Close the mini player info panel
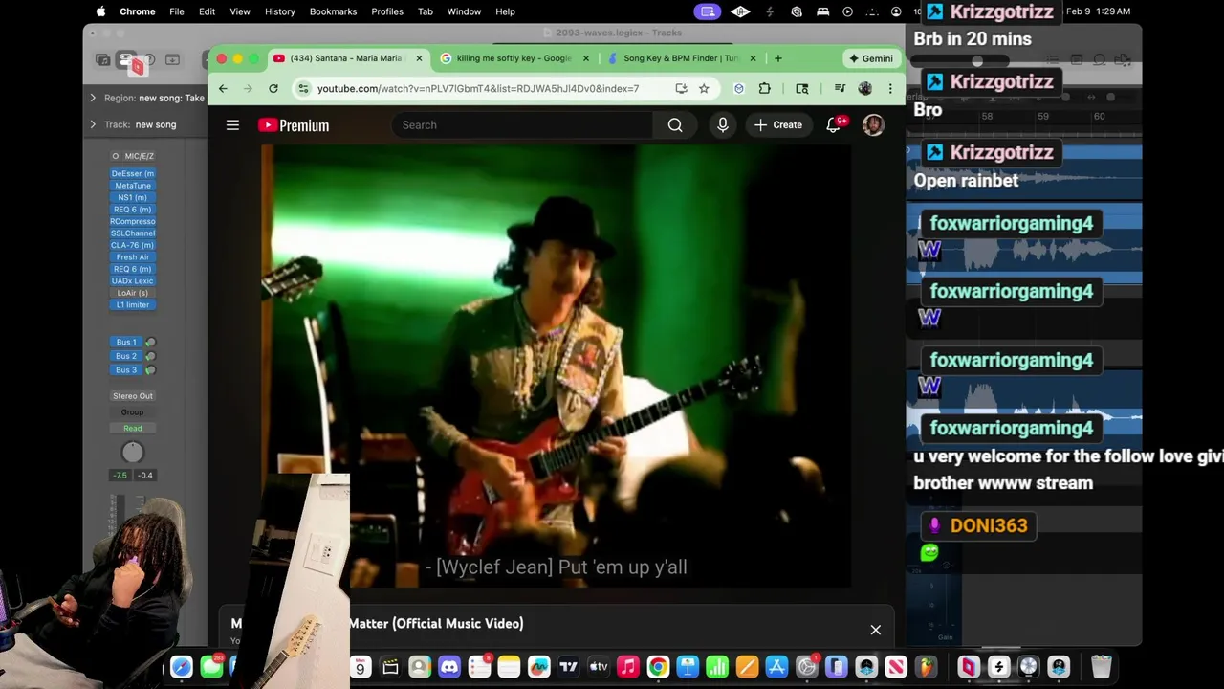The width and height of the screenshot is (1224, 689). (875, 630)
